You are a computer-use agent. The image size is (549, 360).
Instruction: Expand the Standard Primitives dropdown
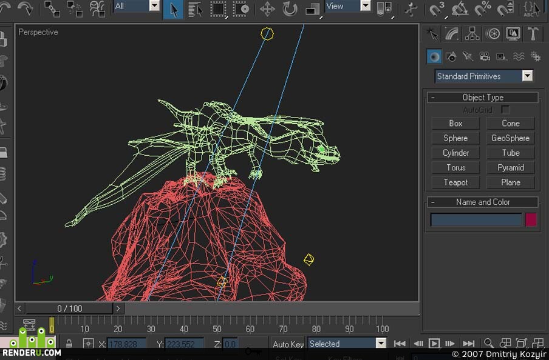coord(527,76)
